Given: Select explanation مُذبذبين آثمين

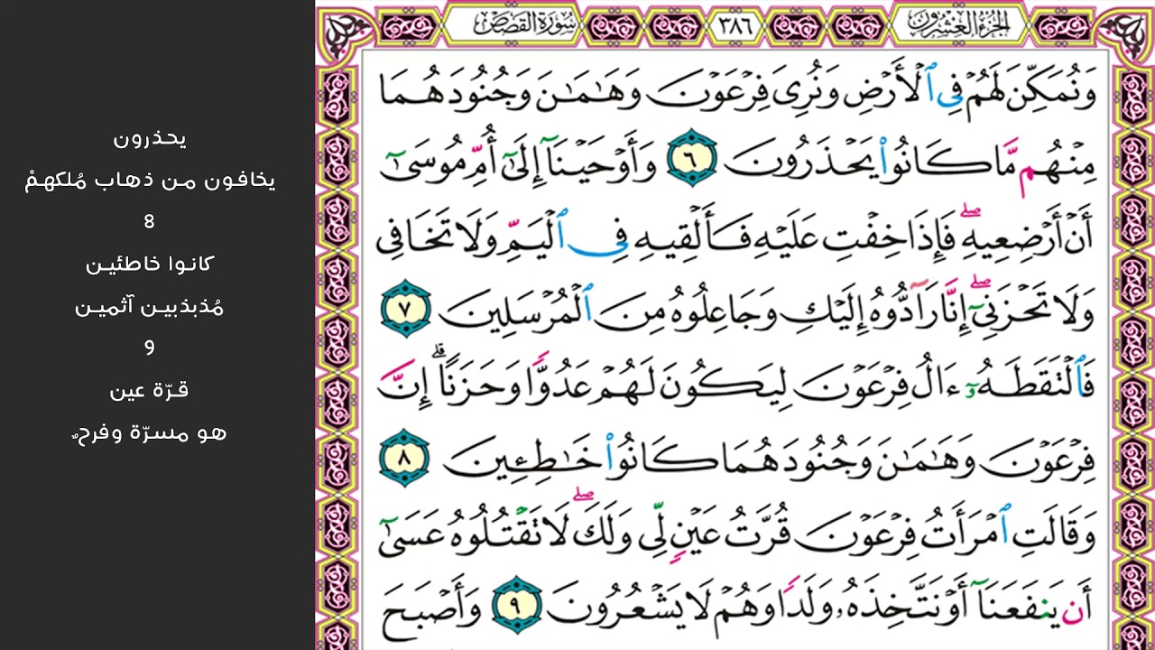Looking at the screenshot, I should tap(150, 307).
